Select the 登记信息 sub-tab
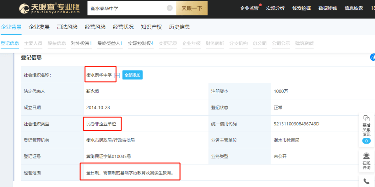Viewport: 375px width, 187px height. pyautogui.click(x=10, y=43)
